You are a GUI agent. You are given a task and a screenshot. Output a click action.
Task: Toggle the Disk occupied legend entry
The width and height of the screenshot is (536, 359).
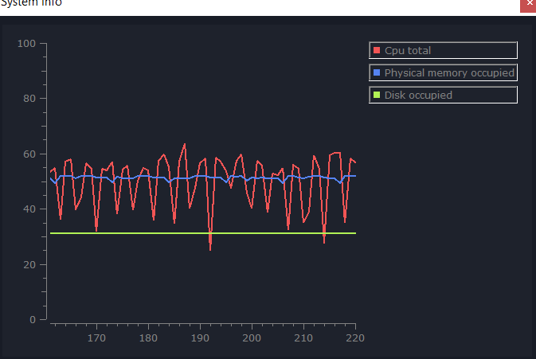point(443,95)
